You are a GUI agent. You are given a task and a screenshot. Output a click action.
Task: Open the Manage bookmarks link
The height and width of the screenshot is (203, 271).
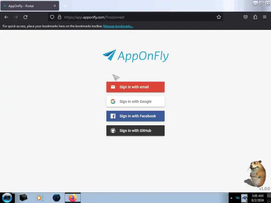pyautogui.click(x=118, y=26)
